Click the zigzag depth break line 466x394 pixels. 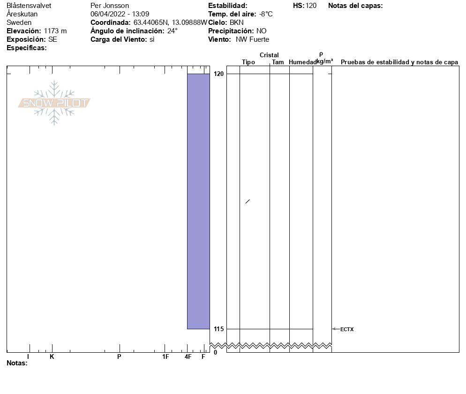[278, 346]
